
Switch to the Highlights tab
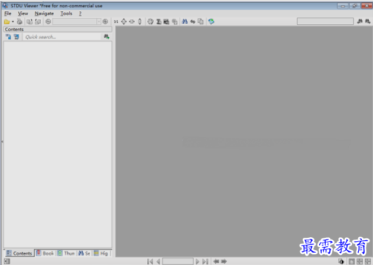[x=101, y=253]
